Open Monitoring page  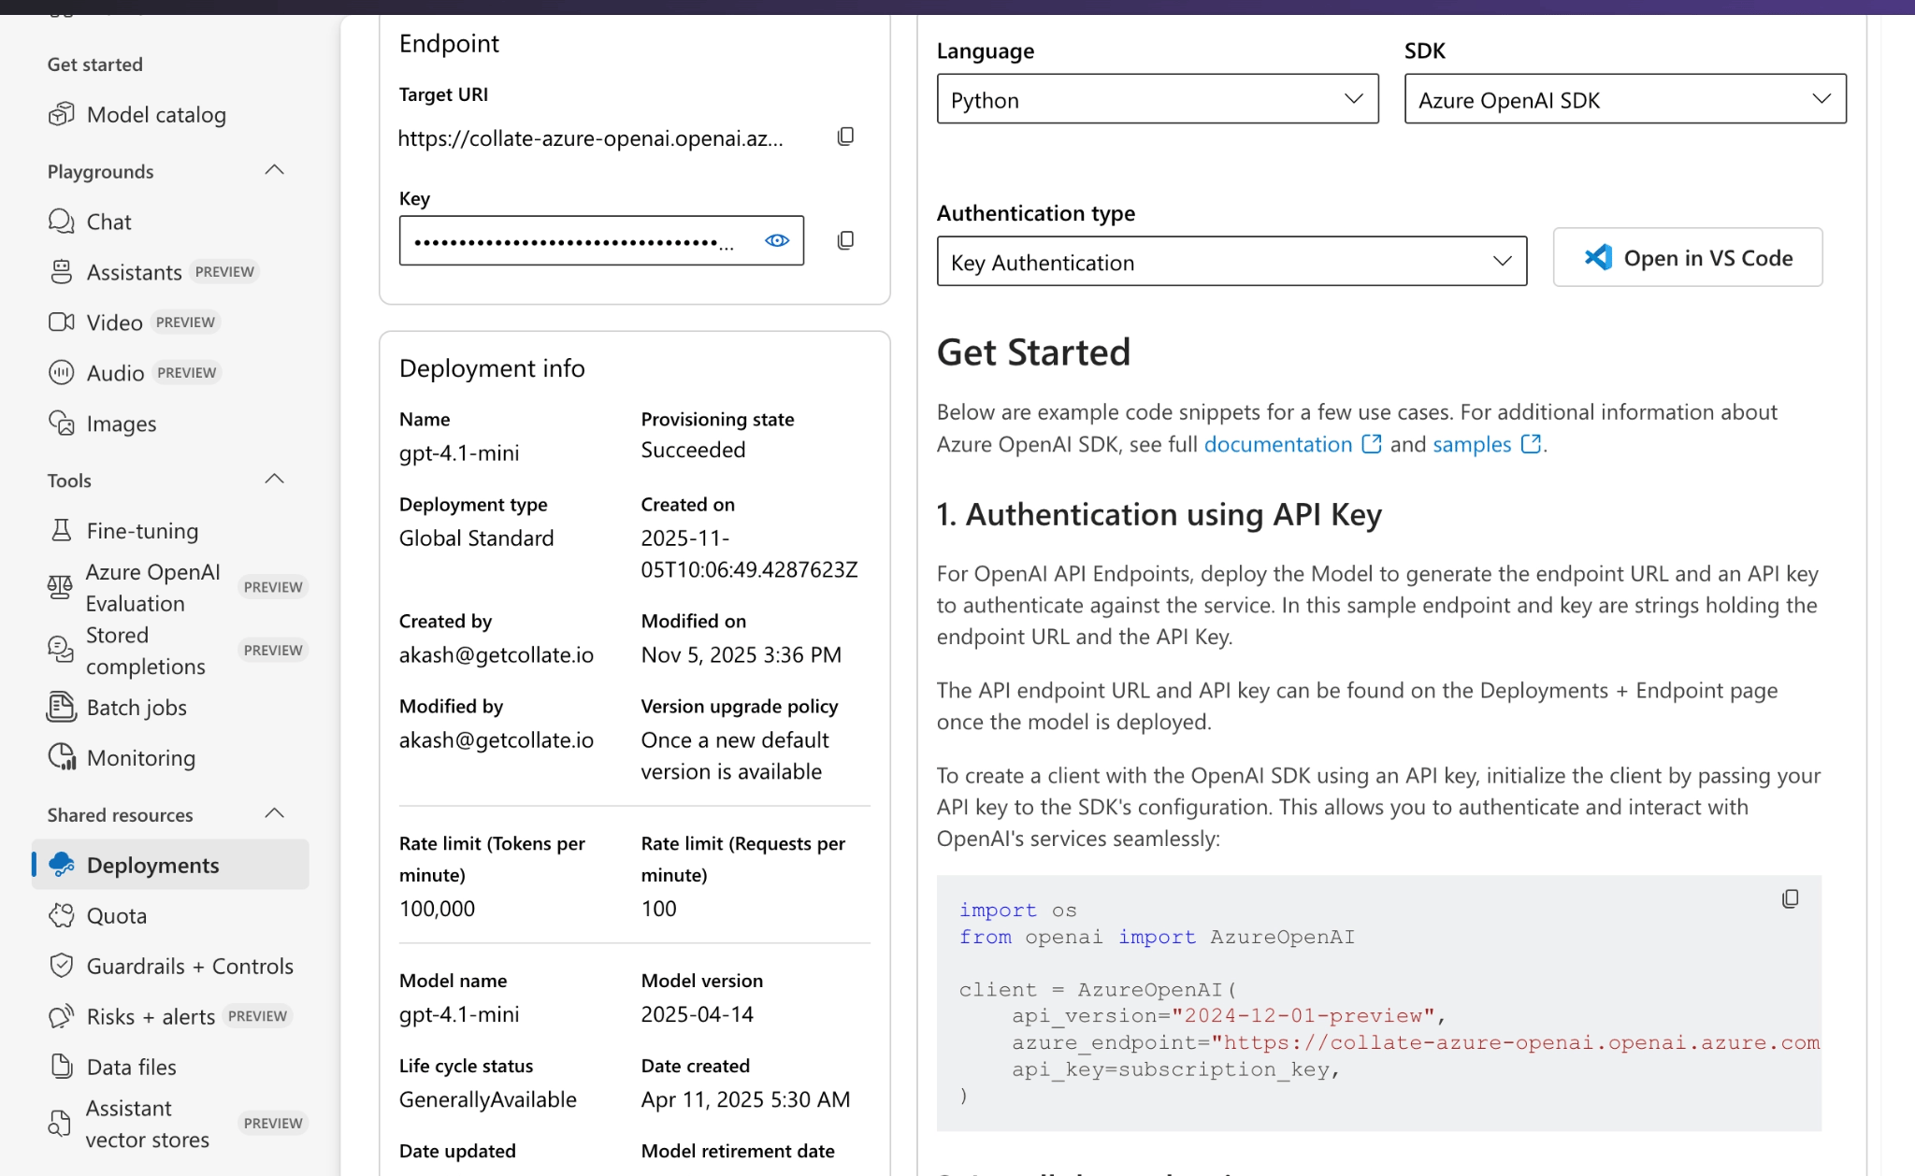click(x=141, y=758)
